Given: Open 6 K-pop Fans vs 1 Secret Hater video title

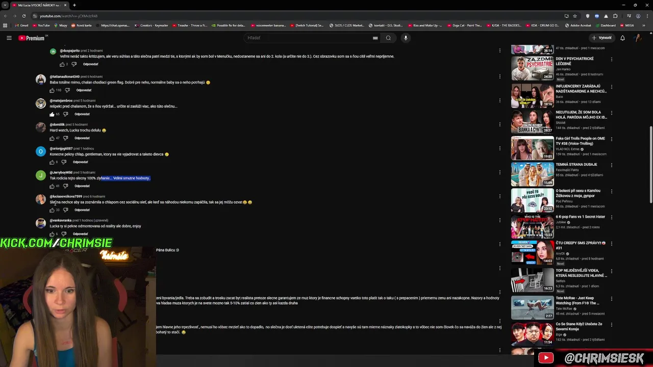Looking at the screenshot, I should click(581, 217).
